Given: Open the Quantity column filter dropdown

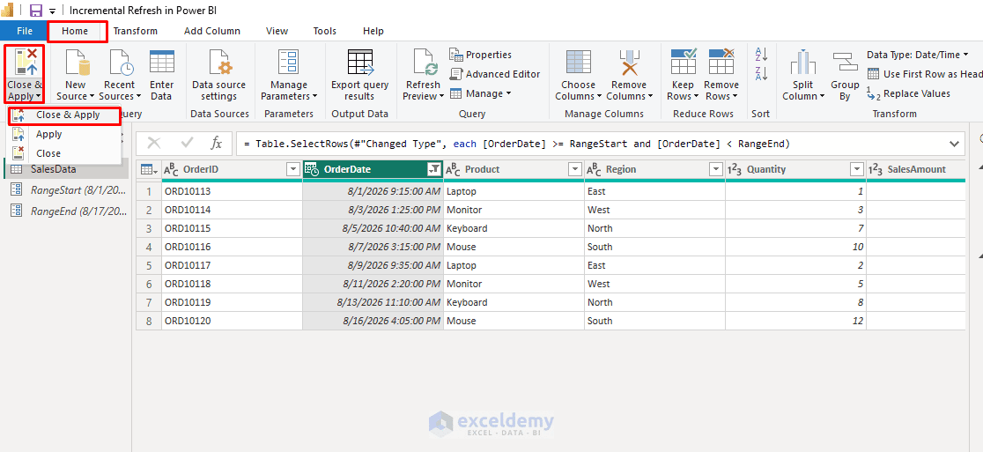Looking at the screenshot, I should tap(857, 169).
